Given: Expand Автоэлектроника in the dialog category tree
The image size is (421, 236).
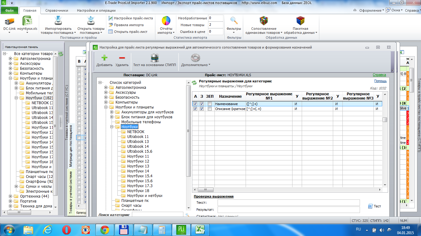Looking at the screenshot, I should [106, 88].
